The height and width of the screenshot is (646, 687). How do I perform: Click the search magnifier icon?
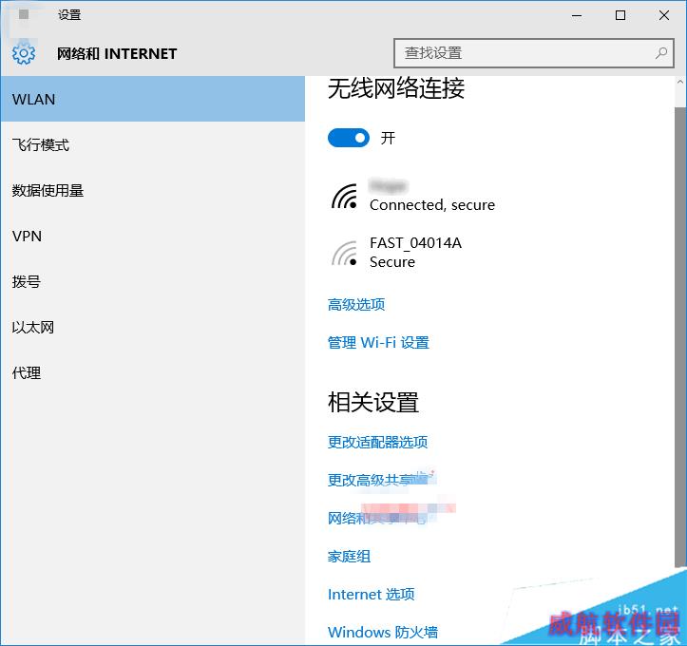point(661,53)
